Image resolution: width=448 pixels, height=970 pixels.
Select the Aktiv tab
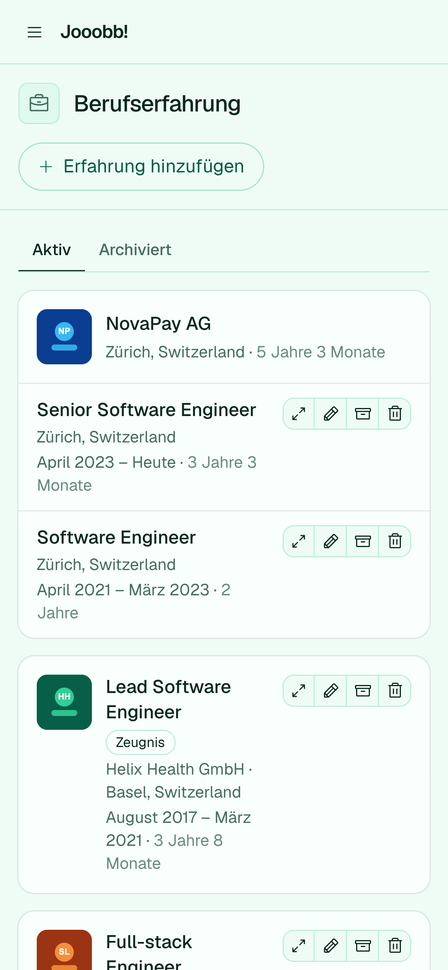[52, 250]
